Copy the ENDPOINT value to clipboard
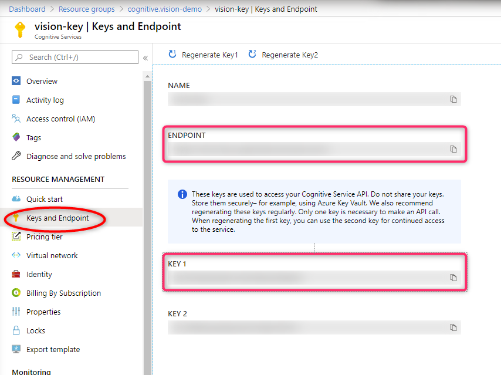This screenshot has height=375, width=501. [x=453, y=149]
